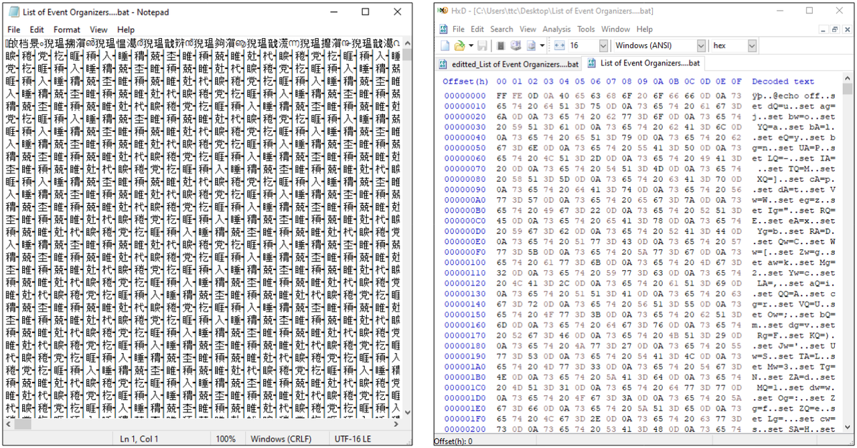Open disk icon in HxD toolbar
This screenshot has width=857, height=448.
tap(516, 45)
